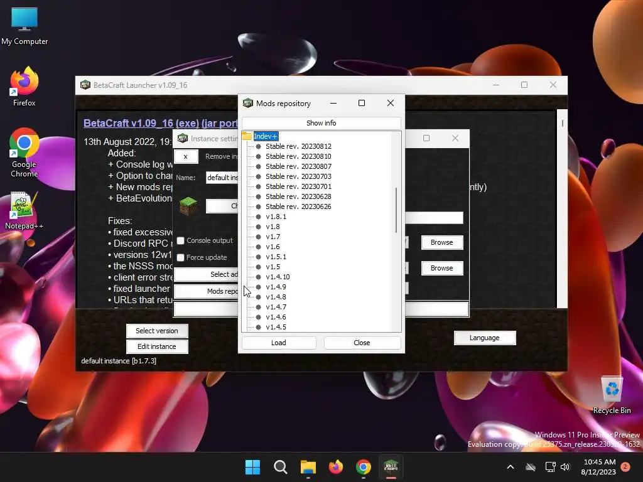This screenshot has height=482, width=643.
Task: Open notification center badge
Action: pos(625,467)
